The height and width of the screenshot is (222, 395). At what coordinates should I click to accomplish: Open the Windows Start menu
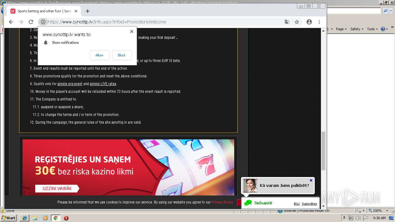[x=8, y=218]
